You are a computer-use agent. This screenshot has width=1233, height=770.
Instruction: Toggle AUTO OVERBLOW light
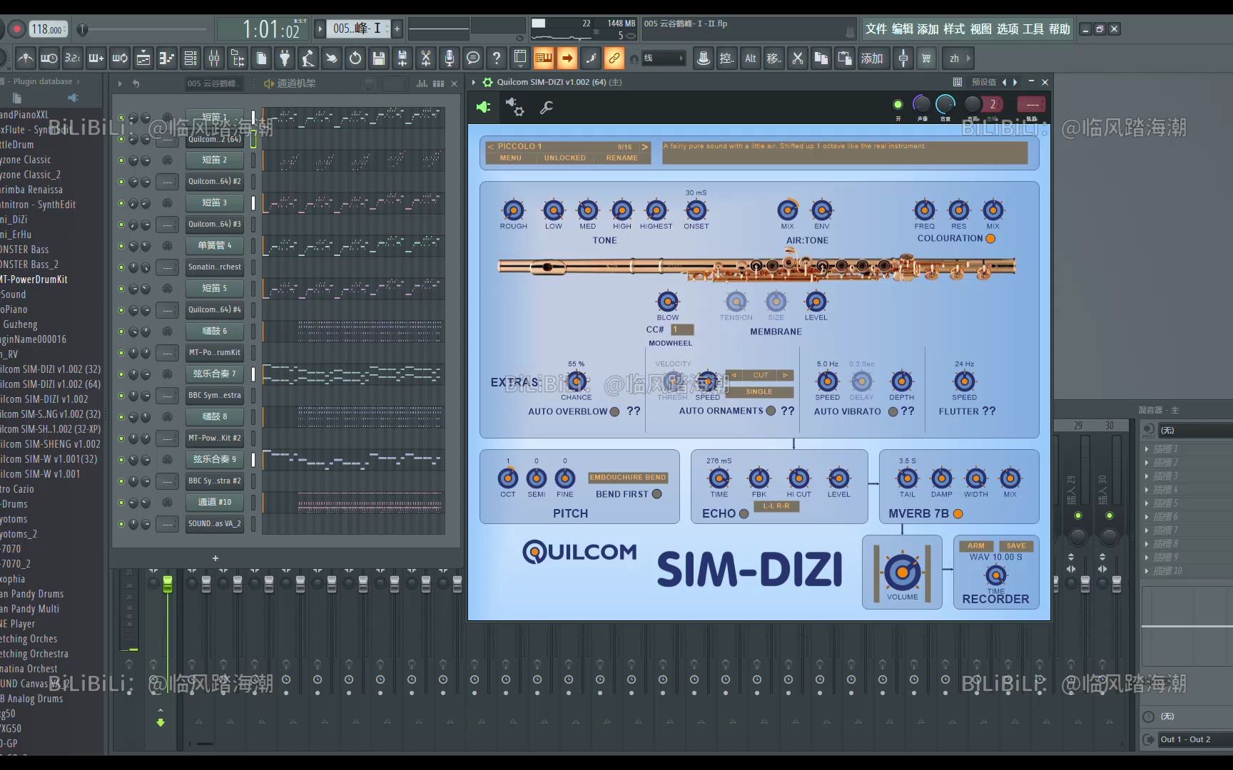click(x=614, y=411)
